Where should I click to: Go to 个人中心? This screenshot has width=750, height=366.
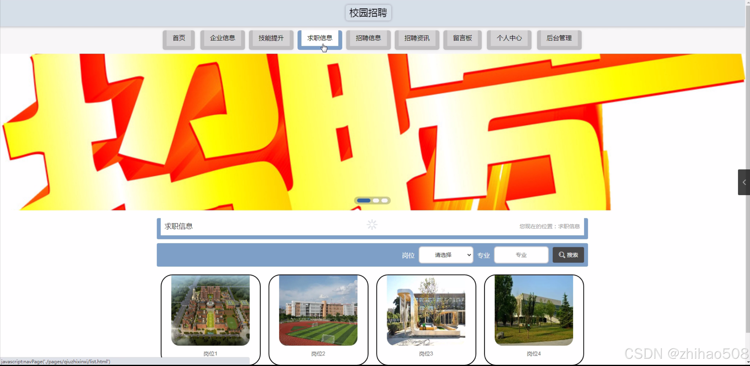tap(509, 38)
